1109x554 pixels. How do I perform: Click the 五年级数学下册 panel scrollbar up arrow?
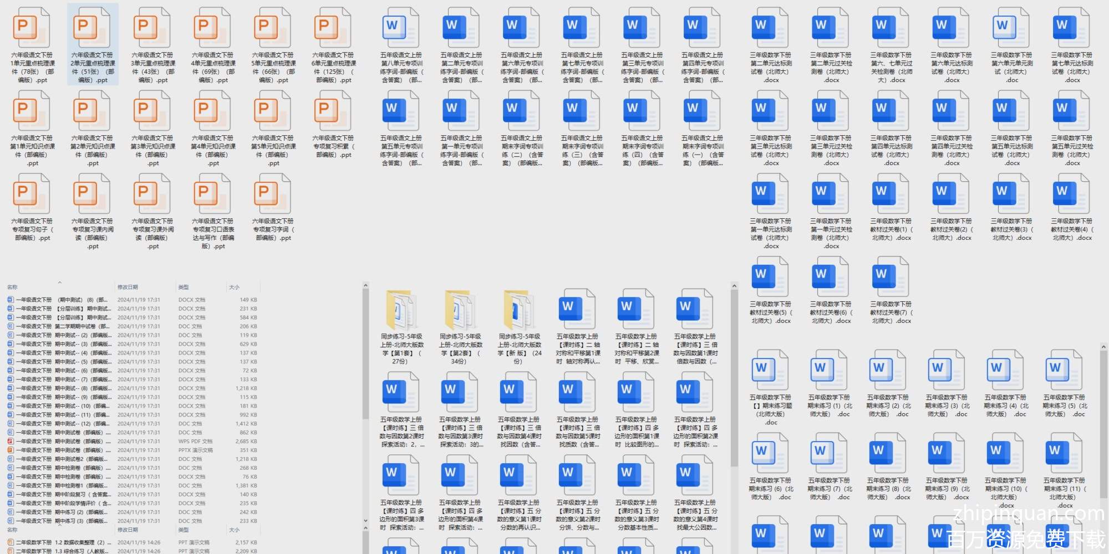(1103, 347)
